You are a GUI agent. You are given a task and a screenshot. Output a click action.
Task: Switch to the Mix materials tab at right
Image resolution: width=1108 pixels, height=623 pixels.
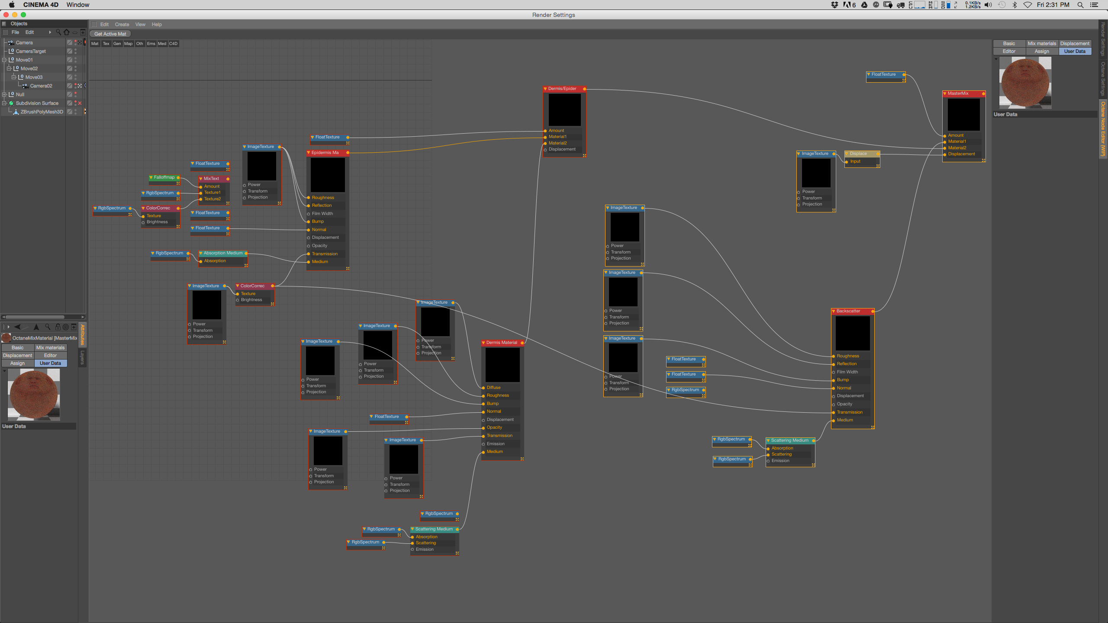pos(1041,43)
